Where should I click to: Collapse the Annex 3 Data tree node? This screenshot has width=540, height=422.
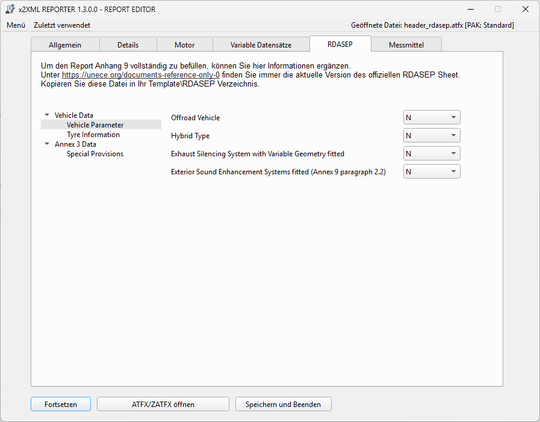click(x=48, y=144)
